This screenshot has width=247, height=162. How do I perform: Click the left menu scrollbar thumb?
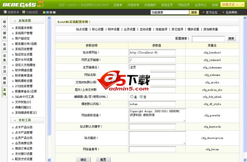pyautogui.click(x=49, y=77)
